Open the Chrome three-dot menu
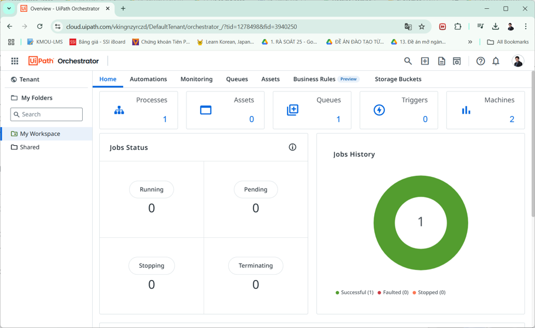535x328 pixels. (526, 26)
